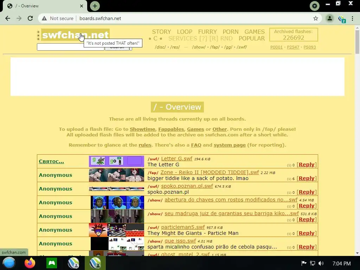Reload the page with the refresh icon
Viewport: 360px width, 270px height.
(30, 18)
